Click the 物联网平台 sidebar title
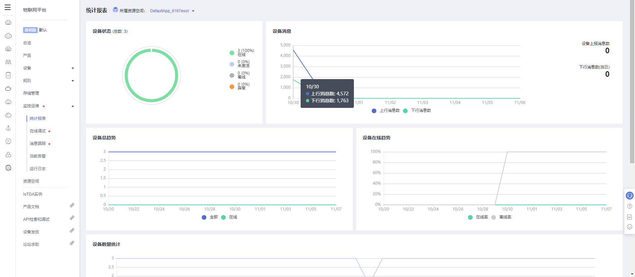The image size is (635, 277). click(x=35, y=10)
